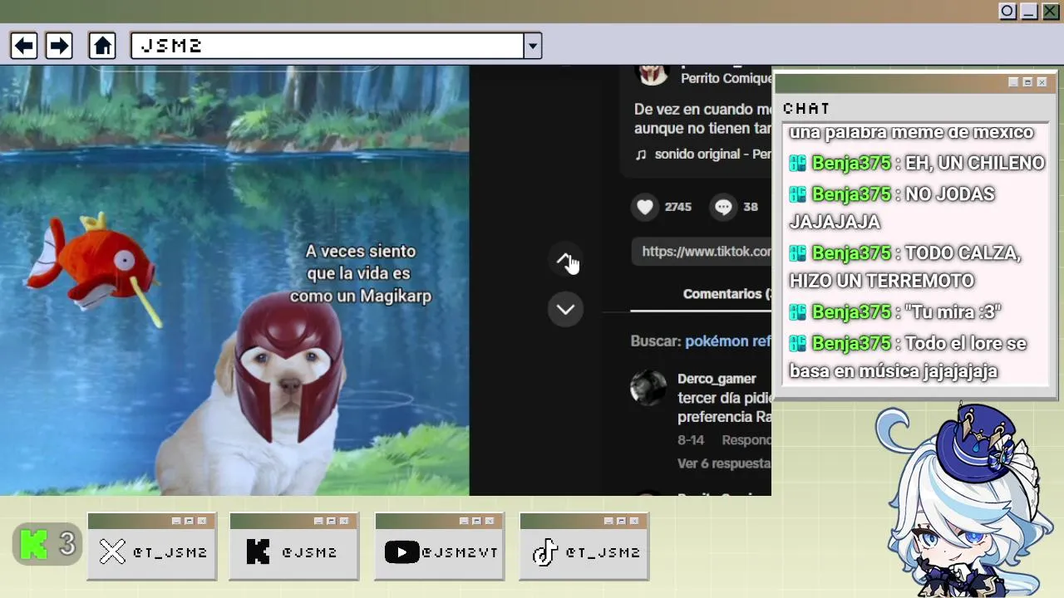This screenshot has height=598, width=1064.
Task: Click 'A veces siento que la vida' caption
Action: tap(361, 273)
